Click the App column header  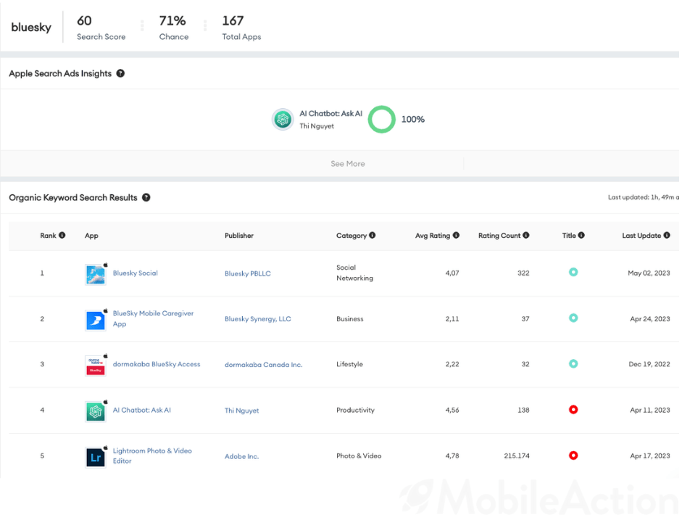(91, 236)
